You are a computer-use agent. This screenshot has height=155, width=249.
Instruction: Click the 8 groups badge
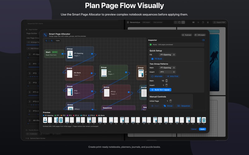pos(186,35)
